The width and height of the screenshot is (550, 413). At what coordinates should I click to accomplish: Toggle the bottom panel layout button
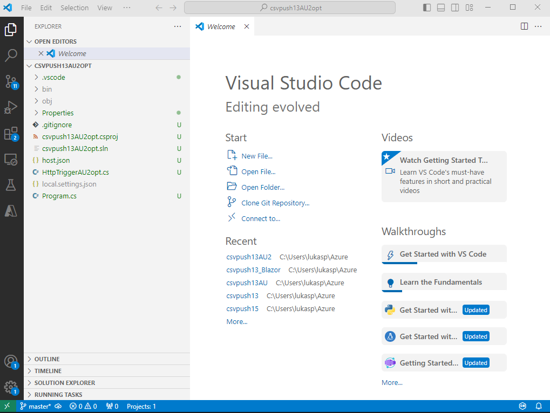[x=441, y=8]
